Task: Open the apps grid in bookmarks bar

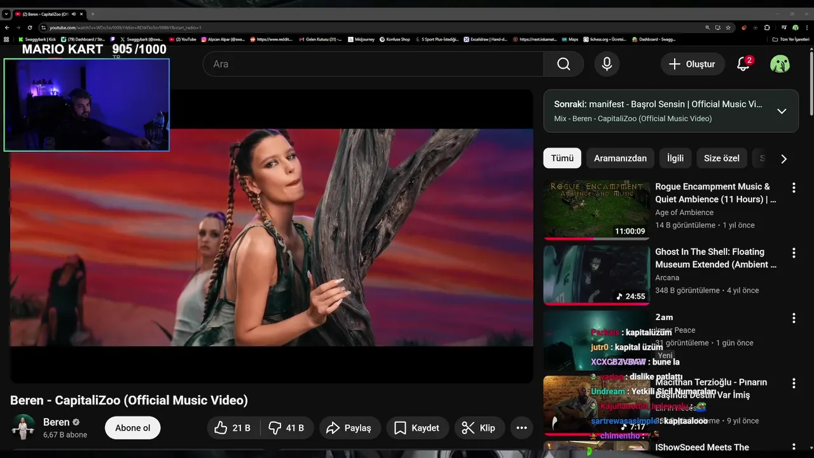Action: (6, 39)
